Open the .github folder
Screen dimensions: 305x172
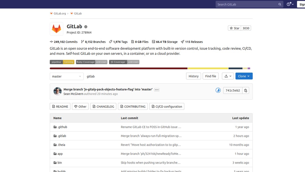point(62,127)
